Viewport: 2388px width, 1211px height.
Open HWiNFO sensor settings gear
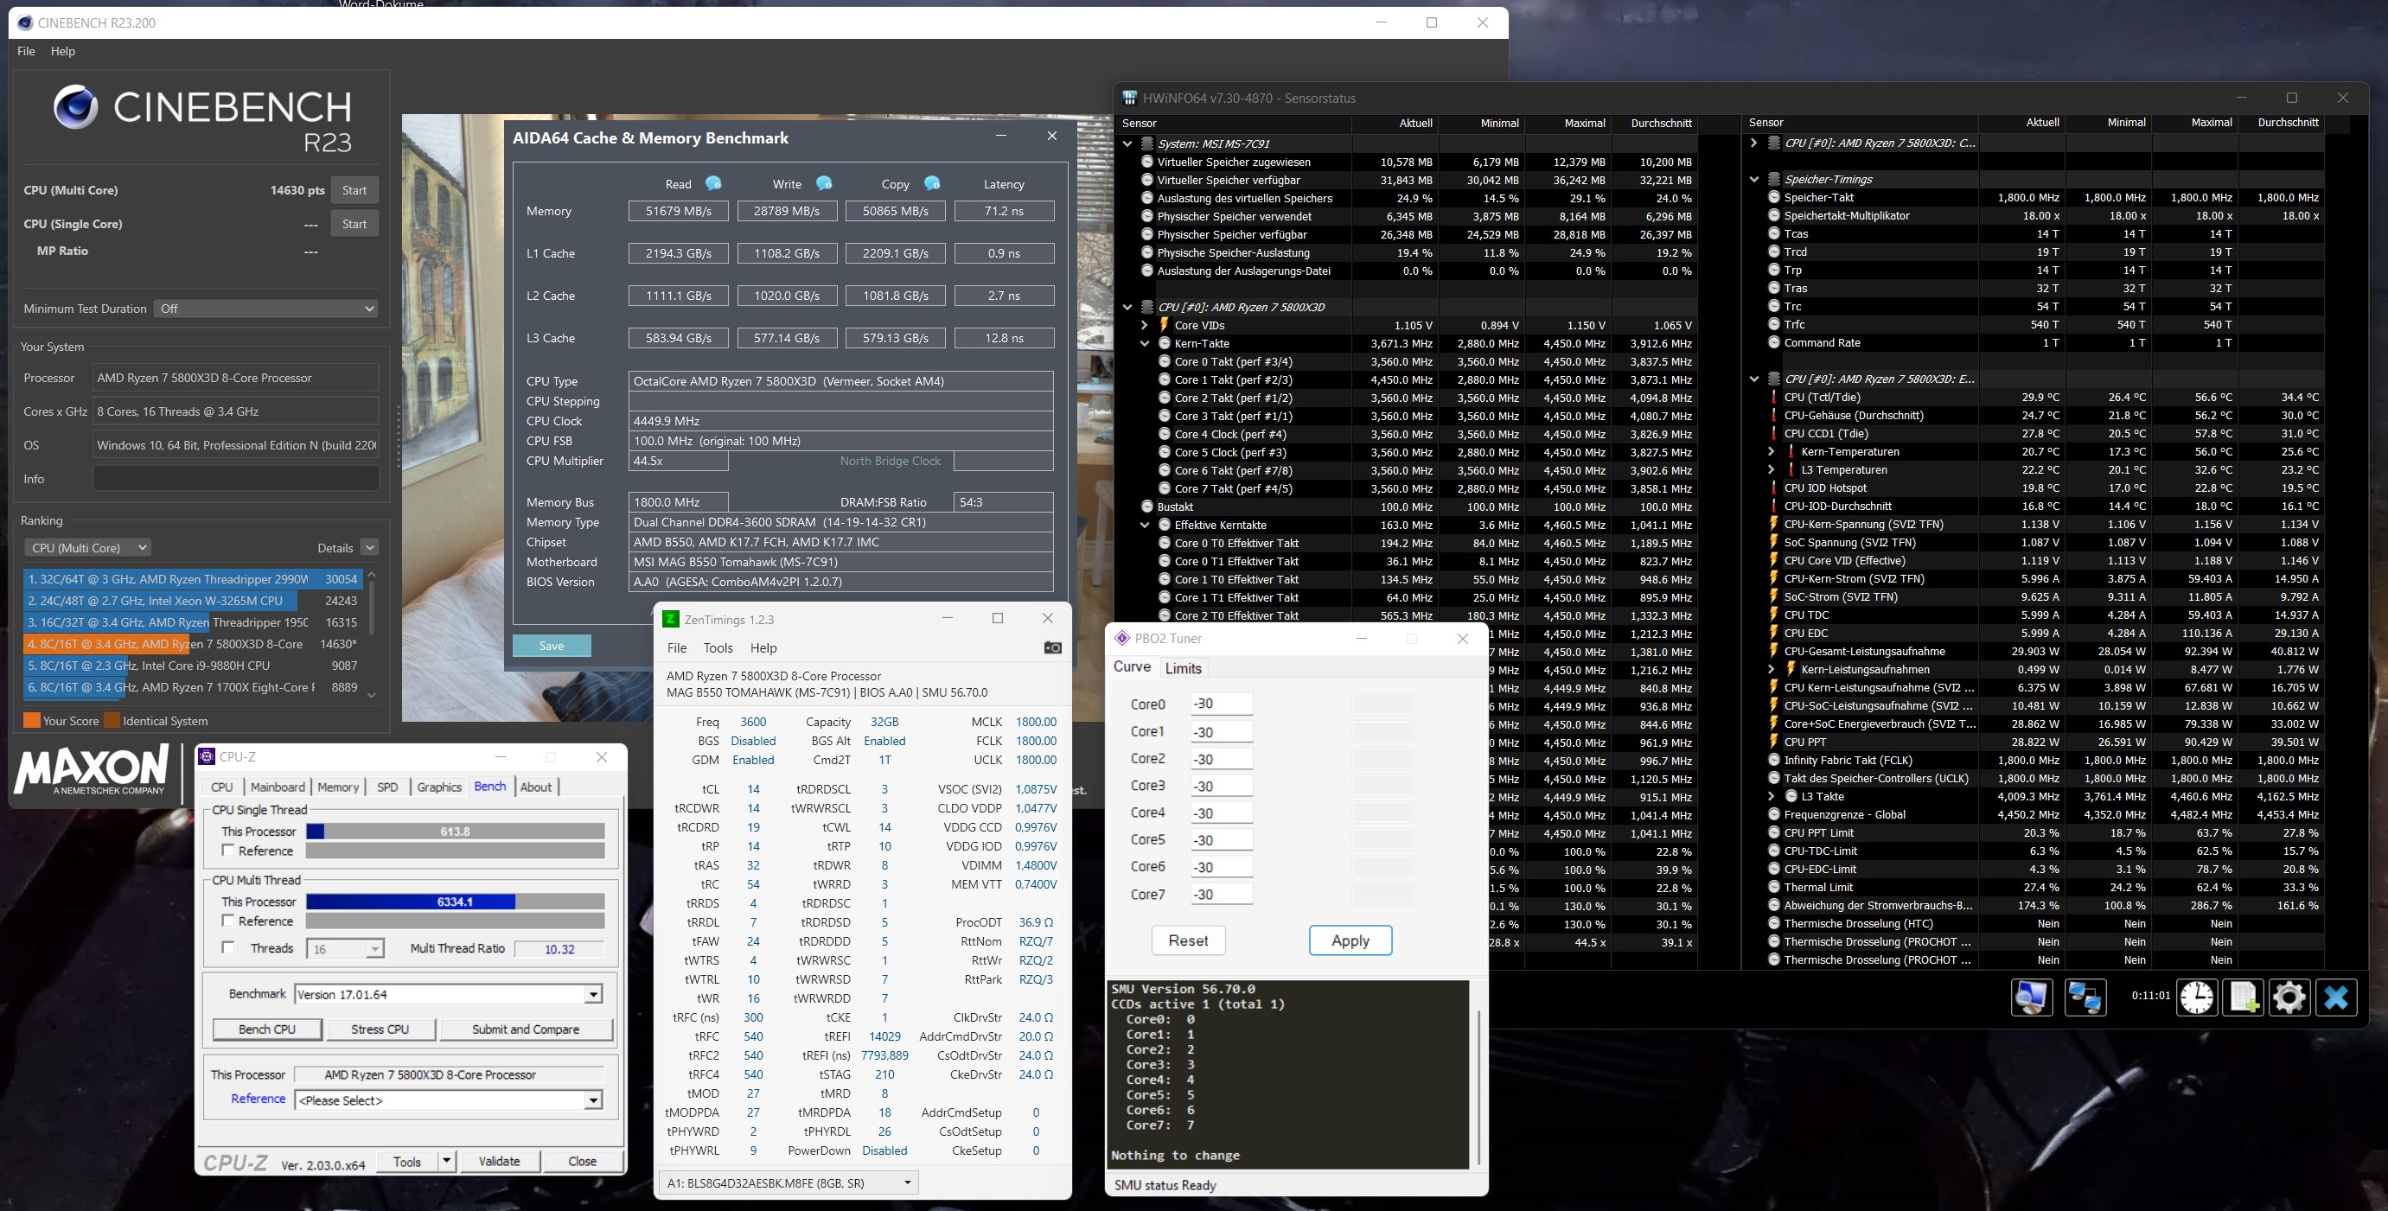coord(2289,997)
